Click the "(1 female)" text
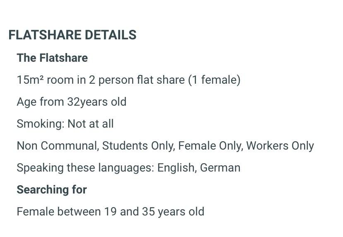The width and height of the screenshot is (343, 237). point(214,80)
